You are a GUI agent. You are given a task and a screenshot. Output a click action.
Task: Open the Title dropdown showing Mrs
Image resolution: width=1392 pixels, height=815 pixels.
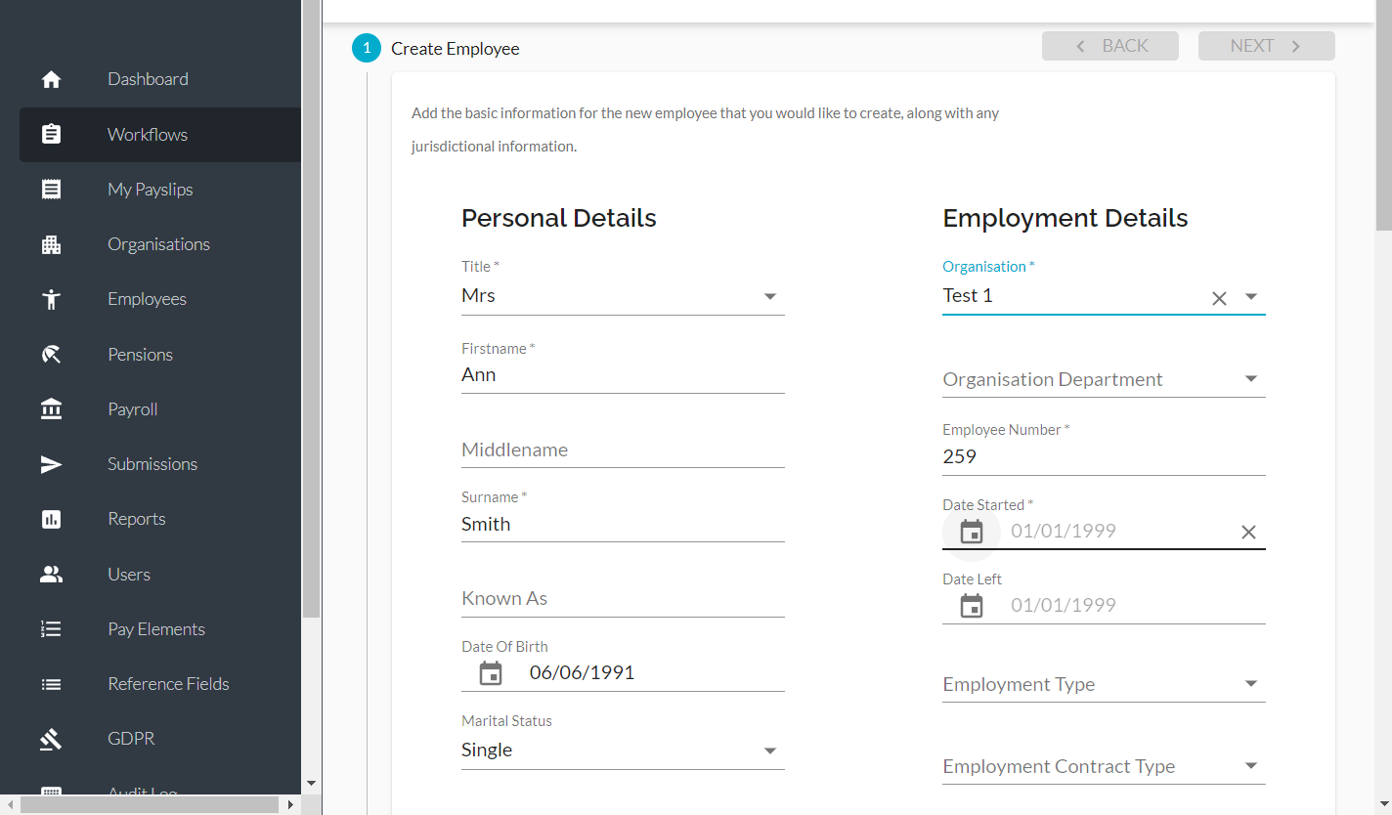coord(623,296)
